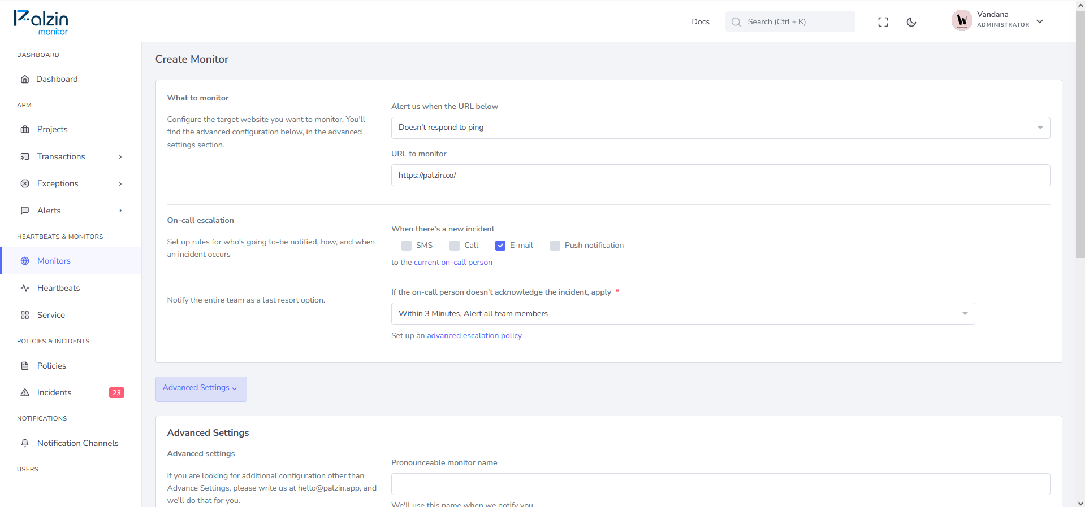The width and height of the screenshot is (1085, 507).
Task: Click the Exceptions circled-x icon
Action: pos(25,183)
